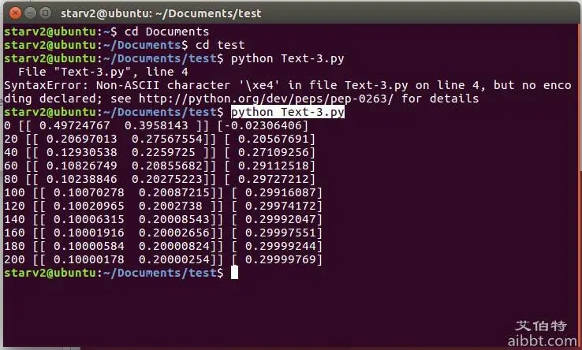Click the output row starting with 20
This screenshot has width=582, height=350.
[159, 139]
